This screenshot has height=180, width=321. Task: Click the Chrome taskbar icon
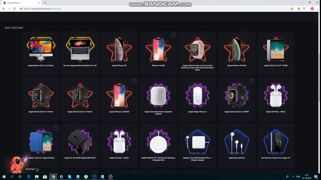coord(53,176)
